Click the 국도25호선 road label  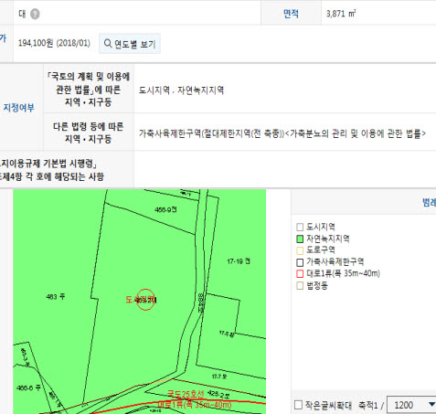(x=186, y=395)
